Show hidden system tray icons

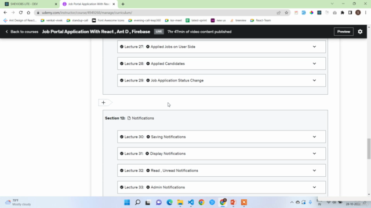[x=292, y=202]
